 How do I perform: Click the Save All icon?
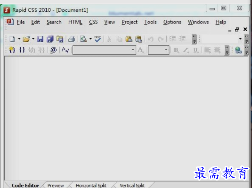point(50,39)
